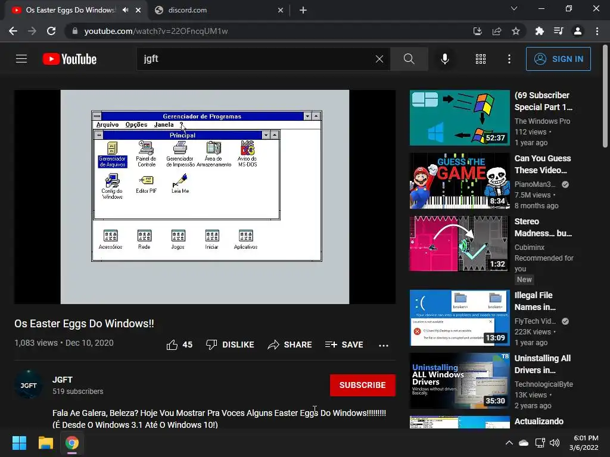Open the clock showing 6:01 PM
The width and height of the screenshot is (610, 457).
(584, 443)
